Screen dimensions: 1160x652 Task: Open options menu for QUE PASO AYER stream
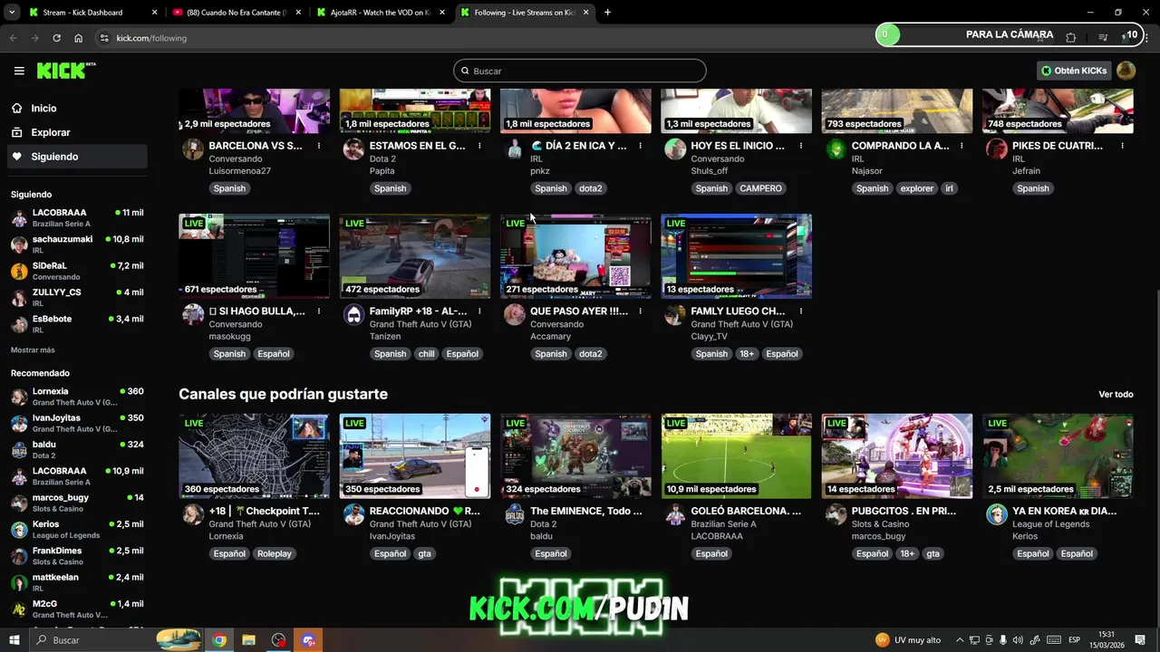(641, 312)
